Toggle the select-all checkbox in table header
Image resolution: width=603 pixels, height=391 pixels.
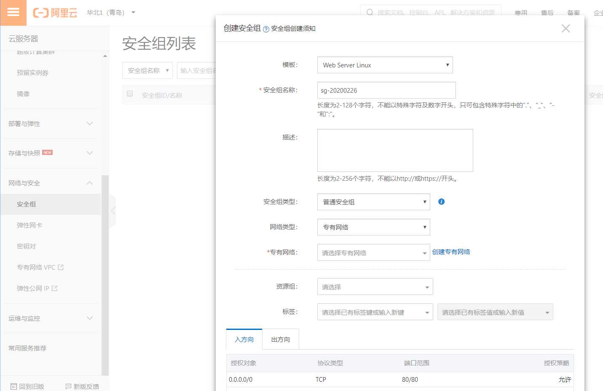tap(130, 94)
